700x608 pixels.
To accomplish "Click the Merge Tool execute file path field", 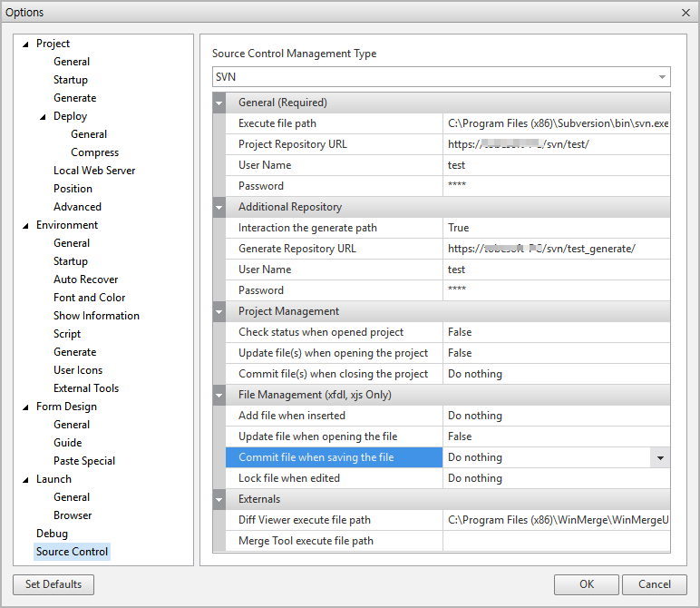I will coord(556,541).
